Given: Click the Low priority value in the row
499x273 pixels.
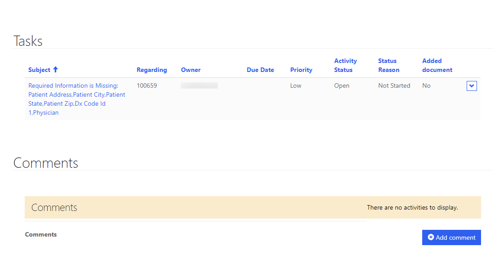Looking at the screenshot, I should click(x=296, y=85).
